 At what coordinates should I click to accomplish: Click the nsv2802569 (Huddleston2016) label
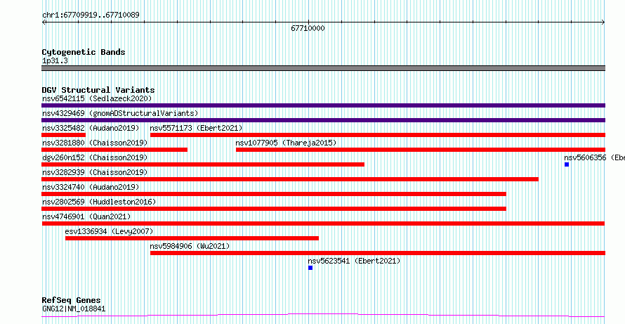pyautogui.click(x=99, y=202)
